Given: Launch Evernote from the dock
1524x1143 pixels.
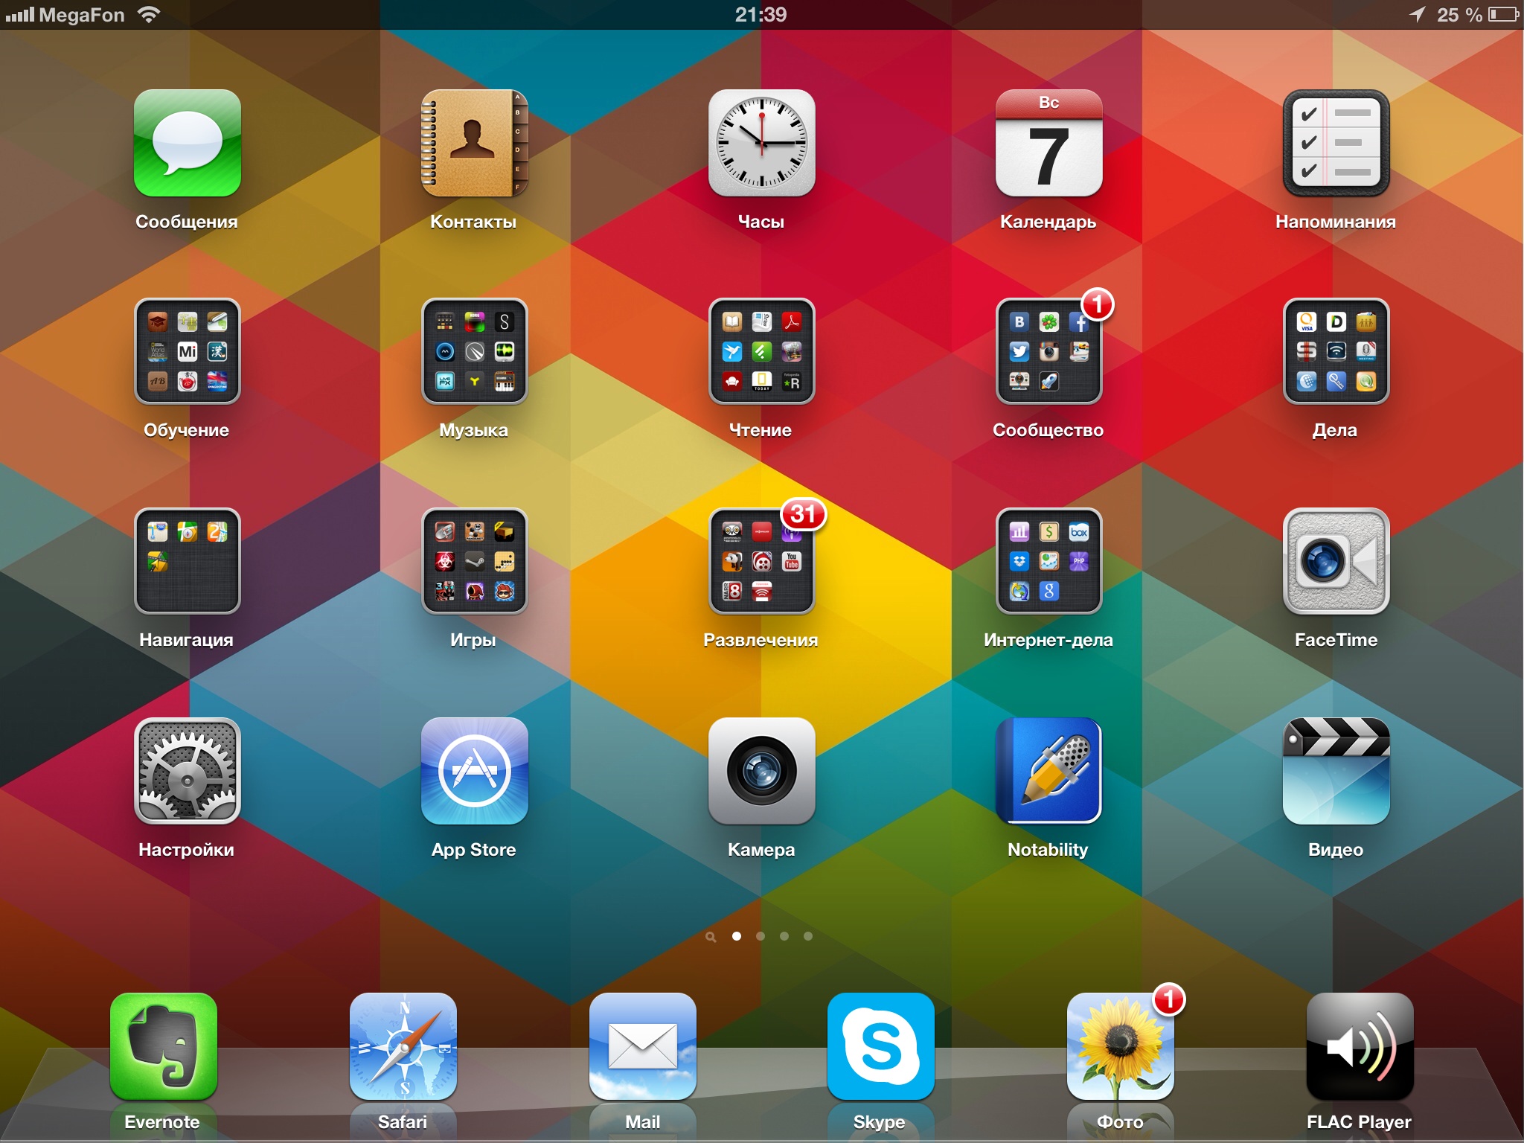Looking at the screenshot, I should click(163, 1046).
